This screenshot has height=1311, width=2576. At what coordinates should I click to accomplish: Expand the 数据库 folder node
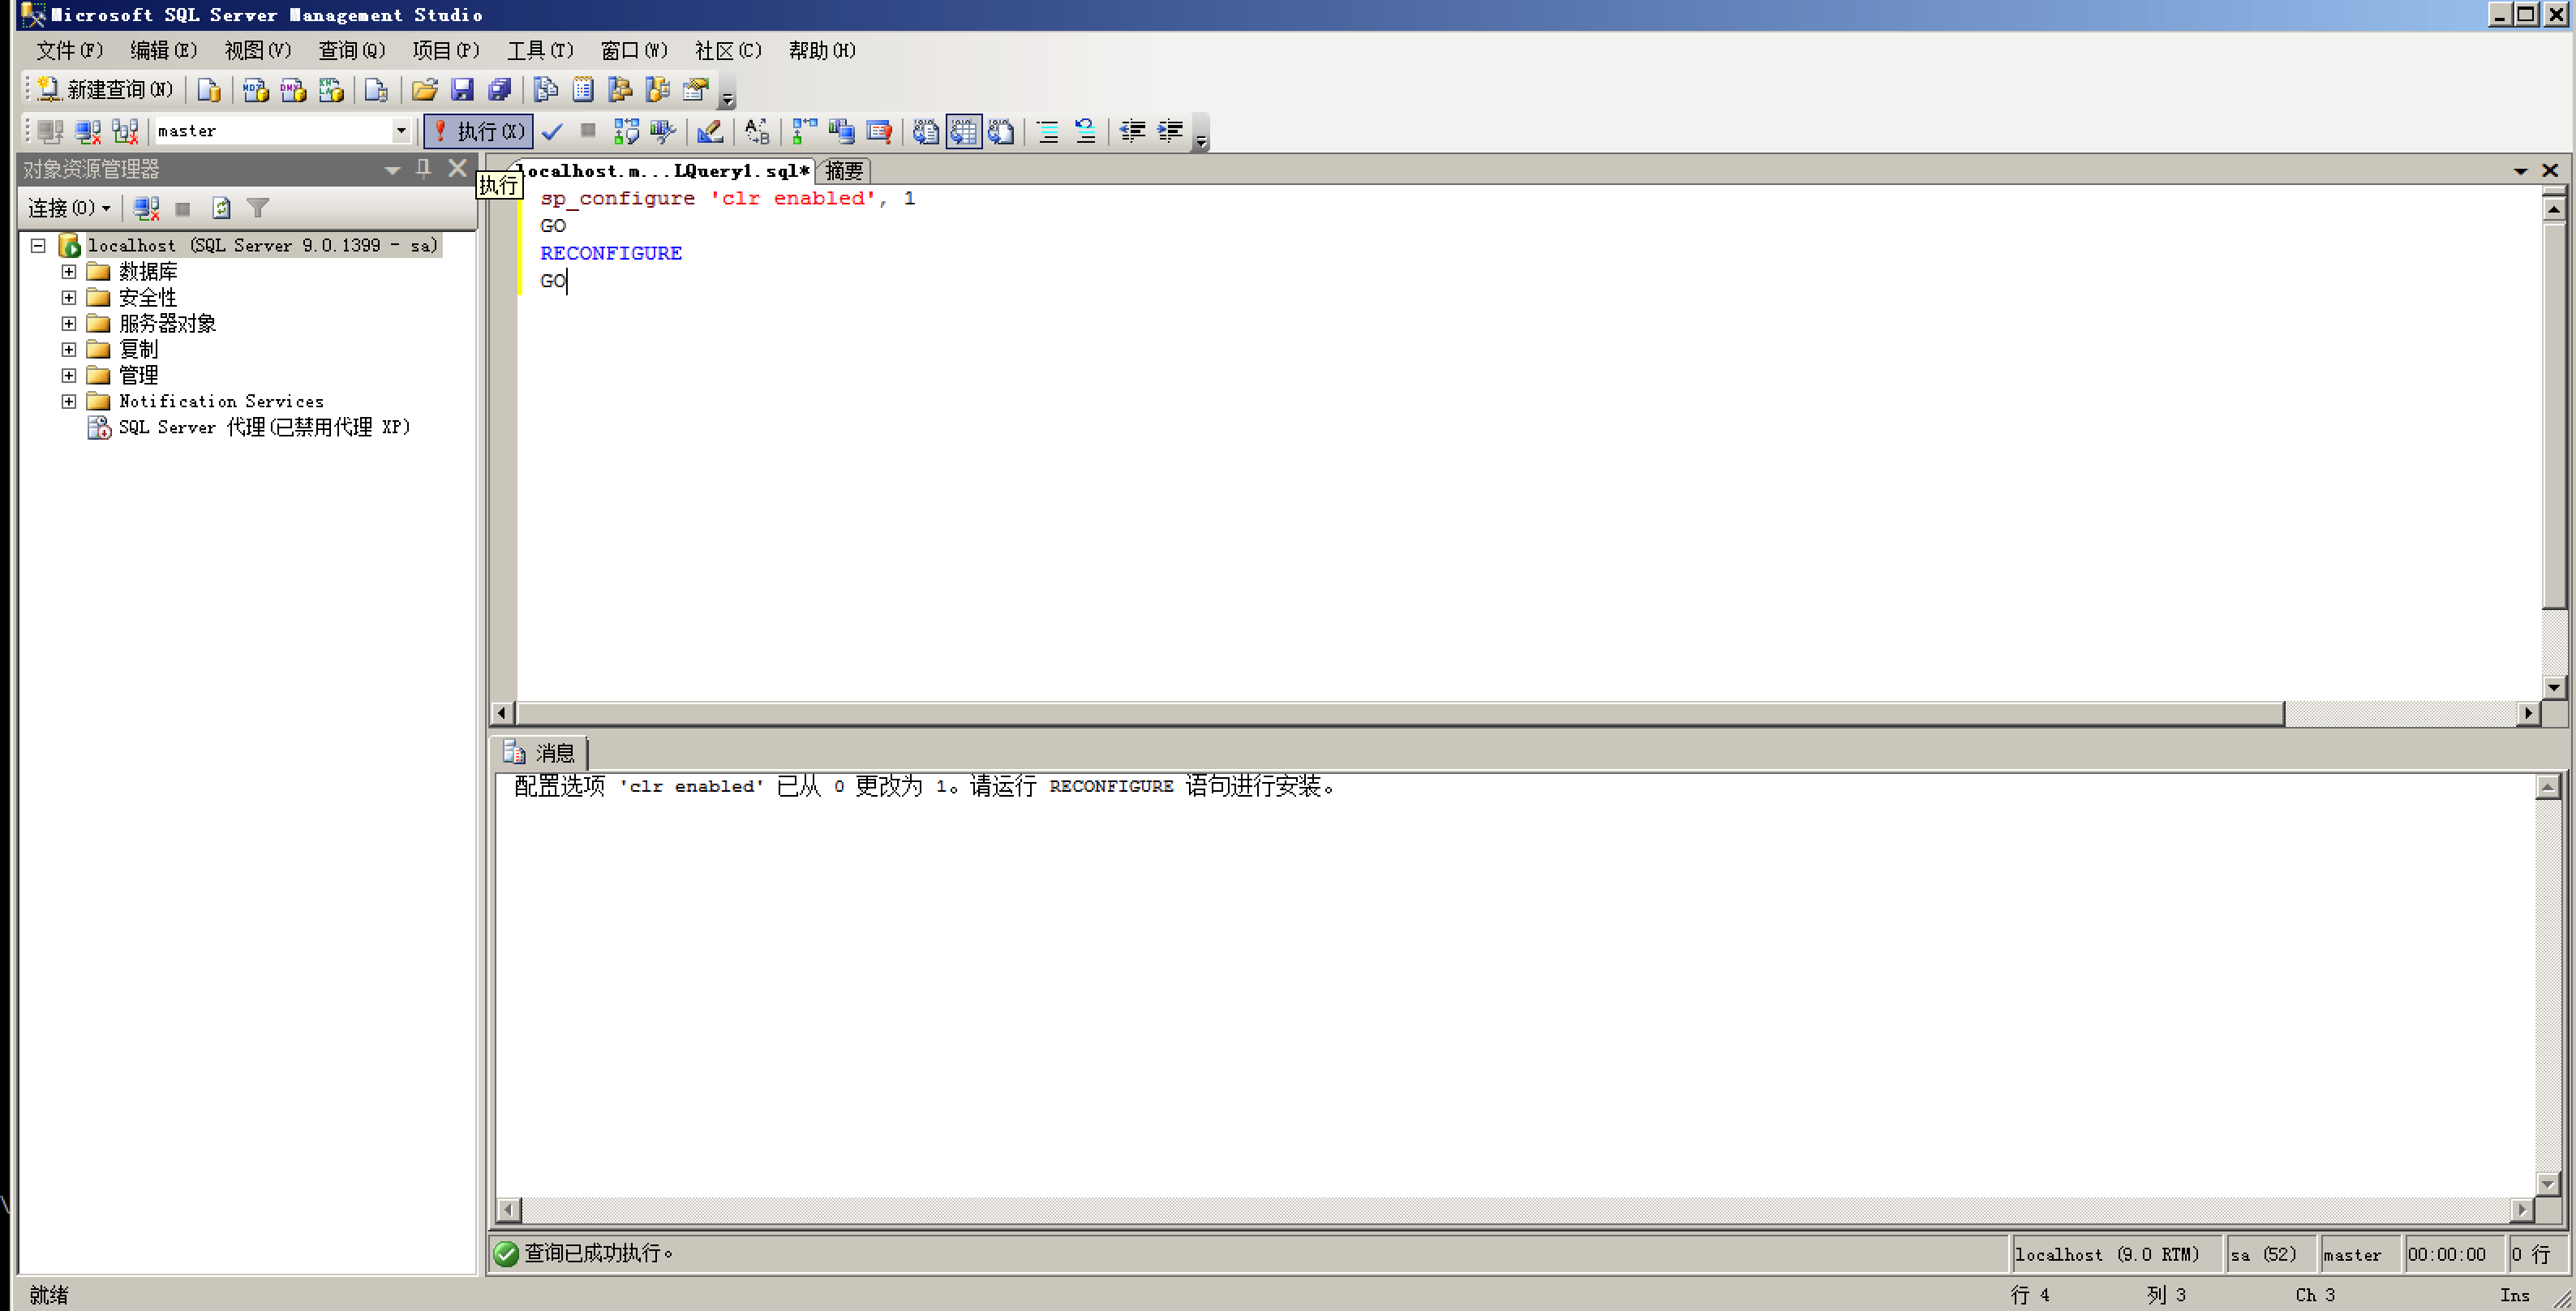click(x=68, y=271)
